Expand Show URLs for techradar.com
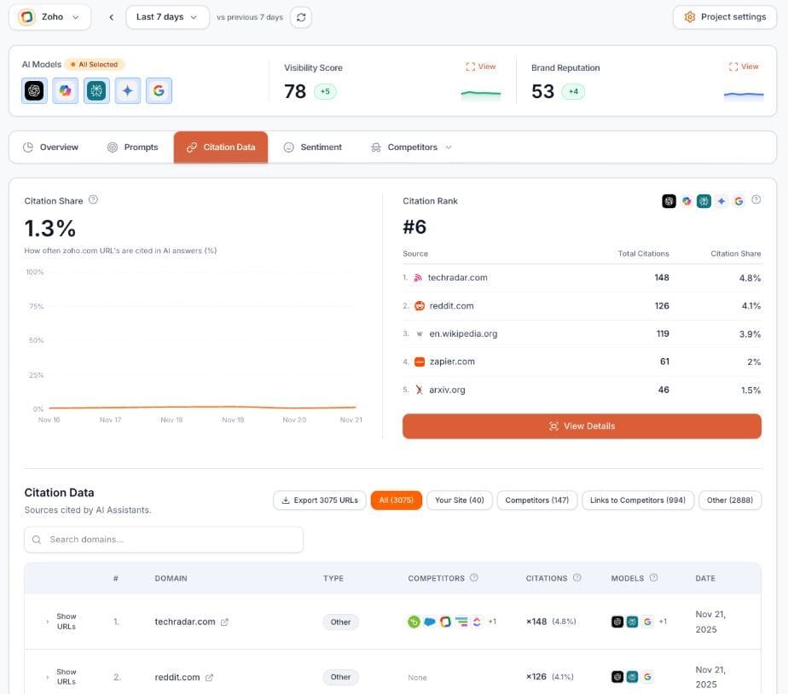Viewport: 788px width, 694px height. point(61,622)
